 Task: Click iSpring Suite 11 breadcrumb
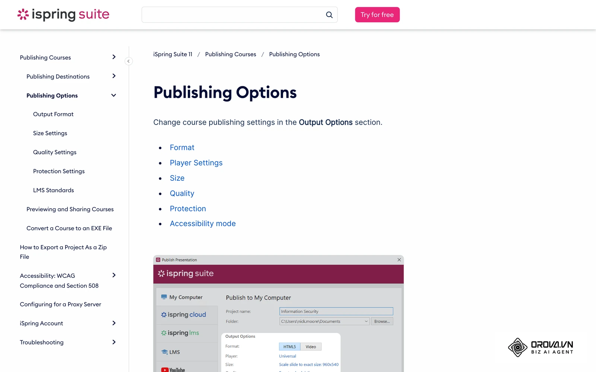click(x=173, y=54)
